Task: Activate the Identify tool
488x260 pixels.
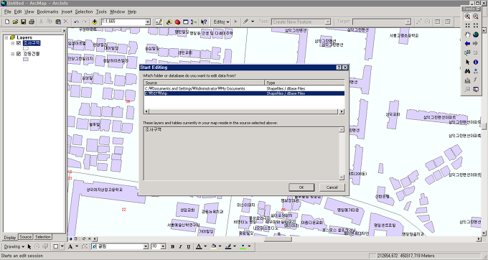Action: (476, 62)
